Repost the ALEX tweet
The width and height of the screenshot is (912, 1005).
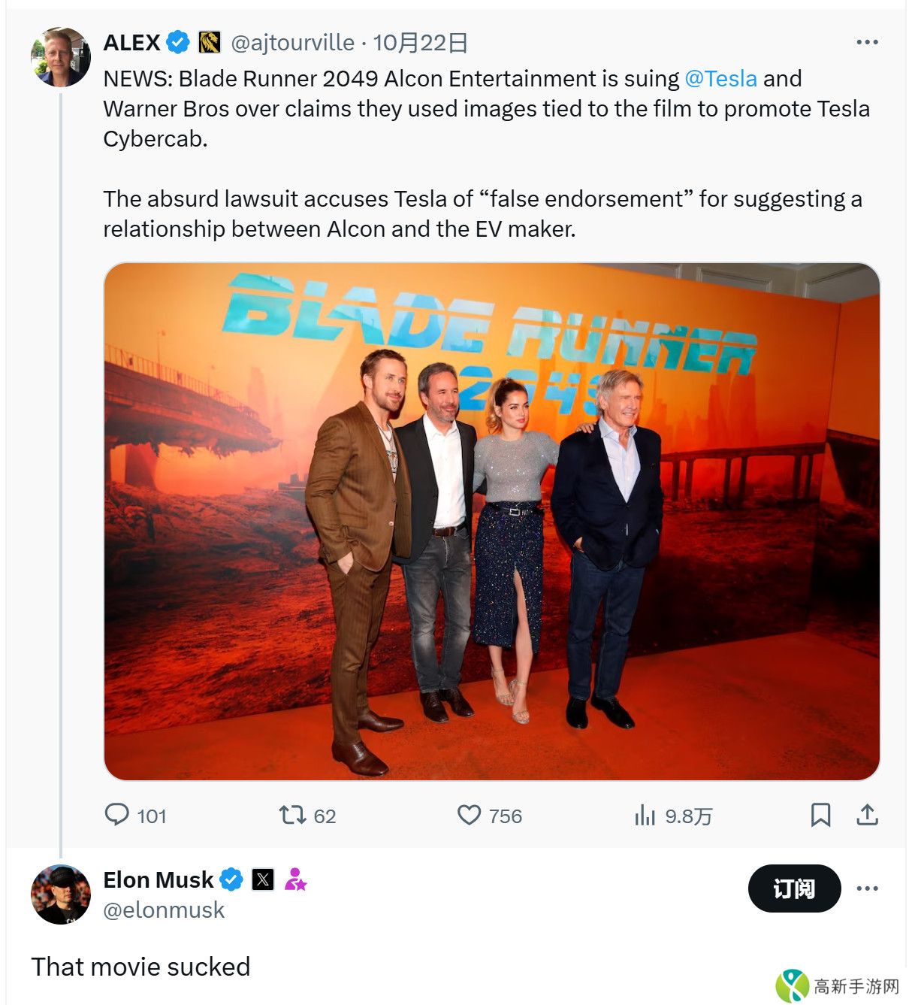tap(292, 815)
